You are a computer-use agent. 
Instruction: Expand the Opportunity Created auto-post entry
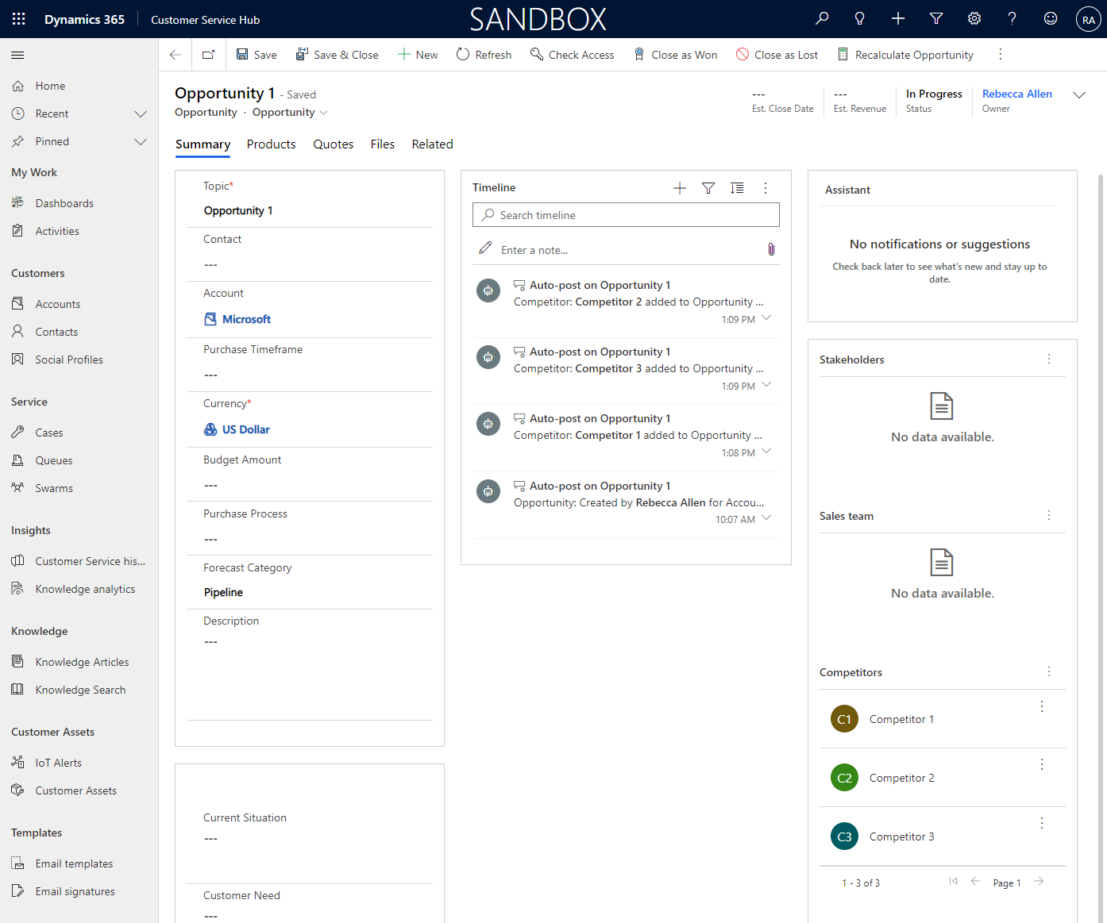(x=766, y=518)
